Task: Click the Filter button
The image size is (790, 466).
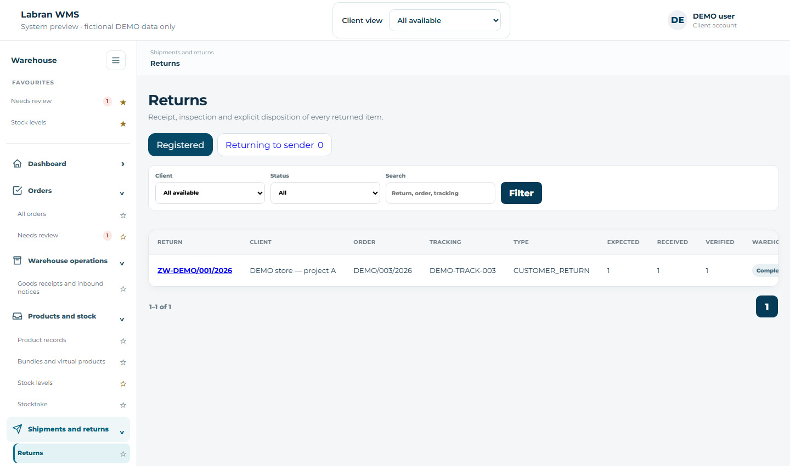Action: tap(521, 193)
